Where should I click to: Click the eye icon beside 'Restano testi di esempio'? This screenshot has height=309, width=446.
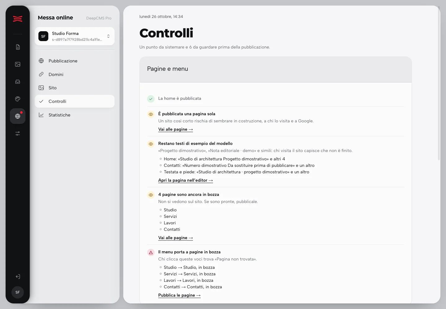(151, 144)
